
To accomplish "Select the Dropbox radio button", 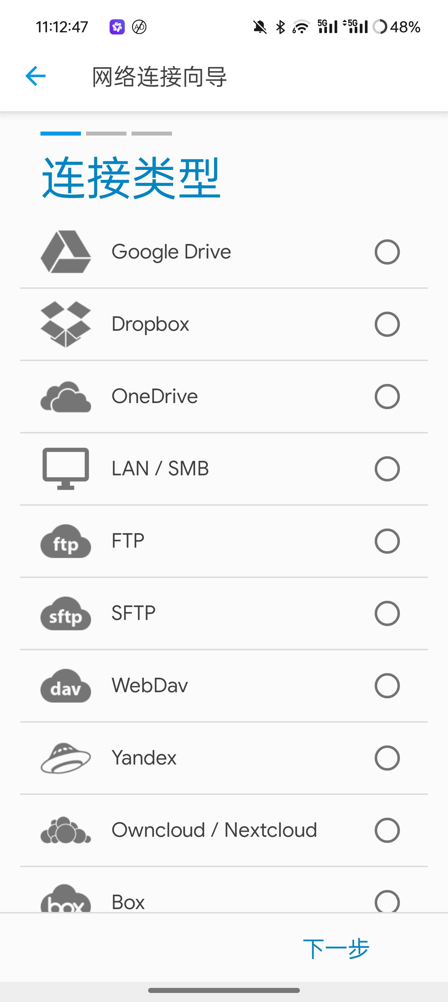I will [387, 324].
